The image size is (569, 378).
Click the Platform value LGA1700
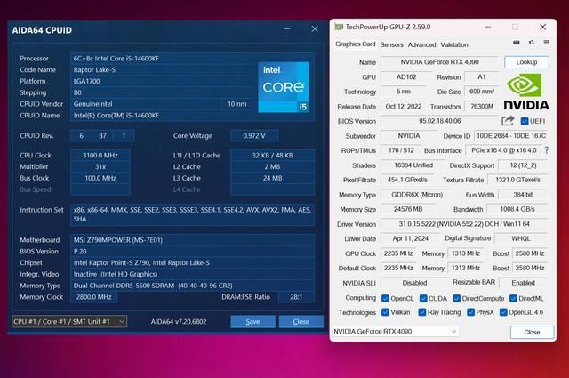(x=161, y=81)
